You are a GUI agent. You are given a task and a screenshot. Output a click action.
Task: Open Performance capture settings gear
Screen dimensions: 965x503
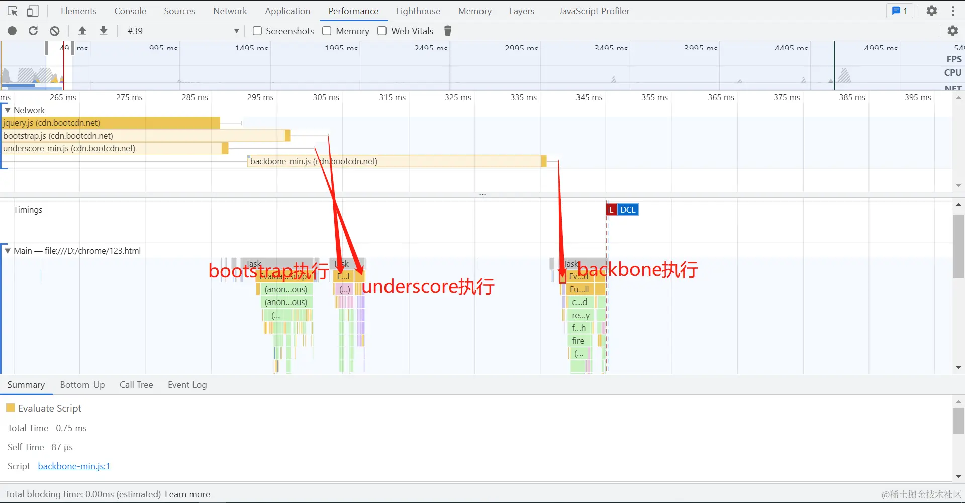pos(953,31)
